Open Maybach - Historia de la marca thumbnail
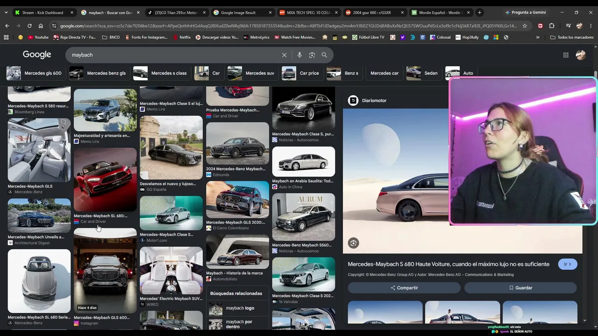The height and width of the screenshot is (336, 598). pos(237,252)
